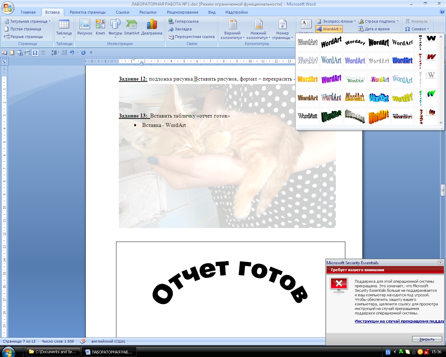
Task: Click the Гиперссылка hyperlink command
Action: tap(183, 21)
